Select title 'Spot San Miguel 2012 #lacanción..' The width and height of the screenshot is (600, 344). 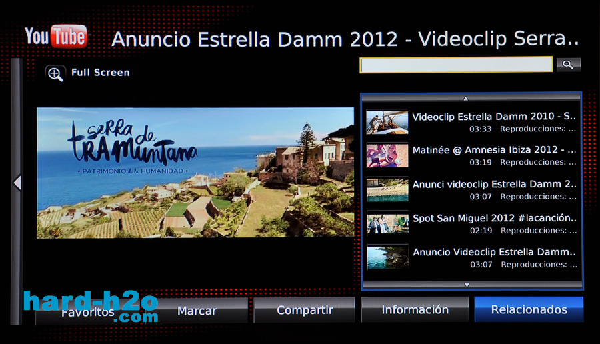[495, 218]
